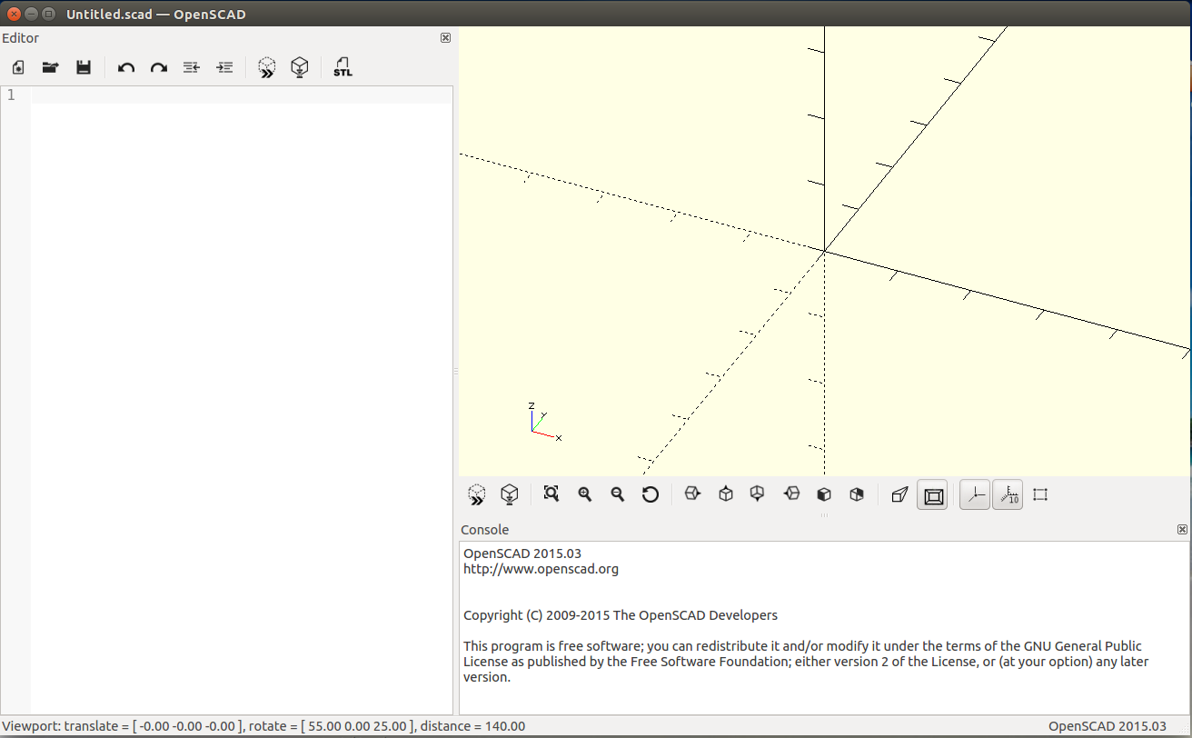Screen dimensions: 1192x738
Task: Switch to the Top view cube icon
Action: [x=726, y=494]
